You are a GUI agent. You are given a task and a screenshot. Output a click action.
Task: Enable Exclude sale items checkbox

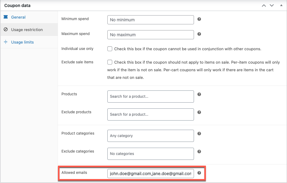pyautogui.click(x=109, y=62)
